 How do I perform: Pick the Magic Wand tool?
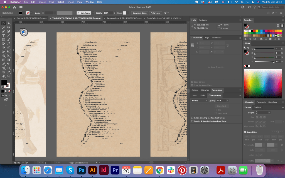(x=4, y=28)
